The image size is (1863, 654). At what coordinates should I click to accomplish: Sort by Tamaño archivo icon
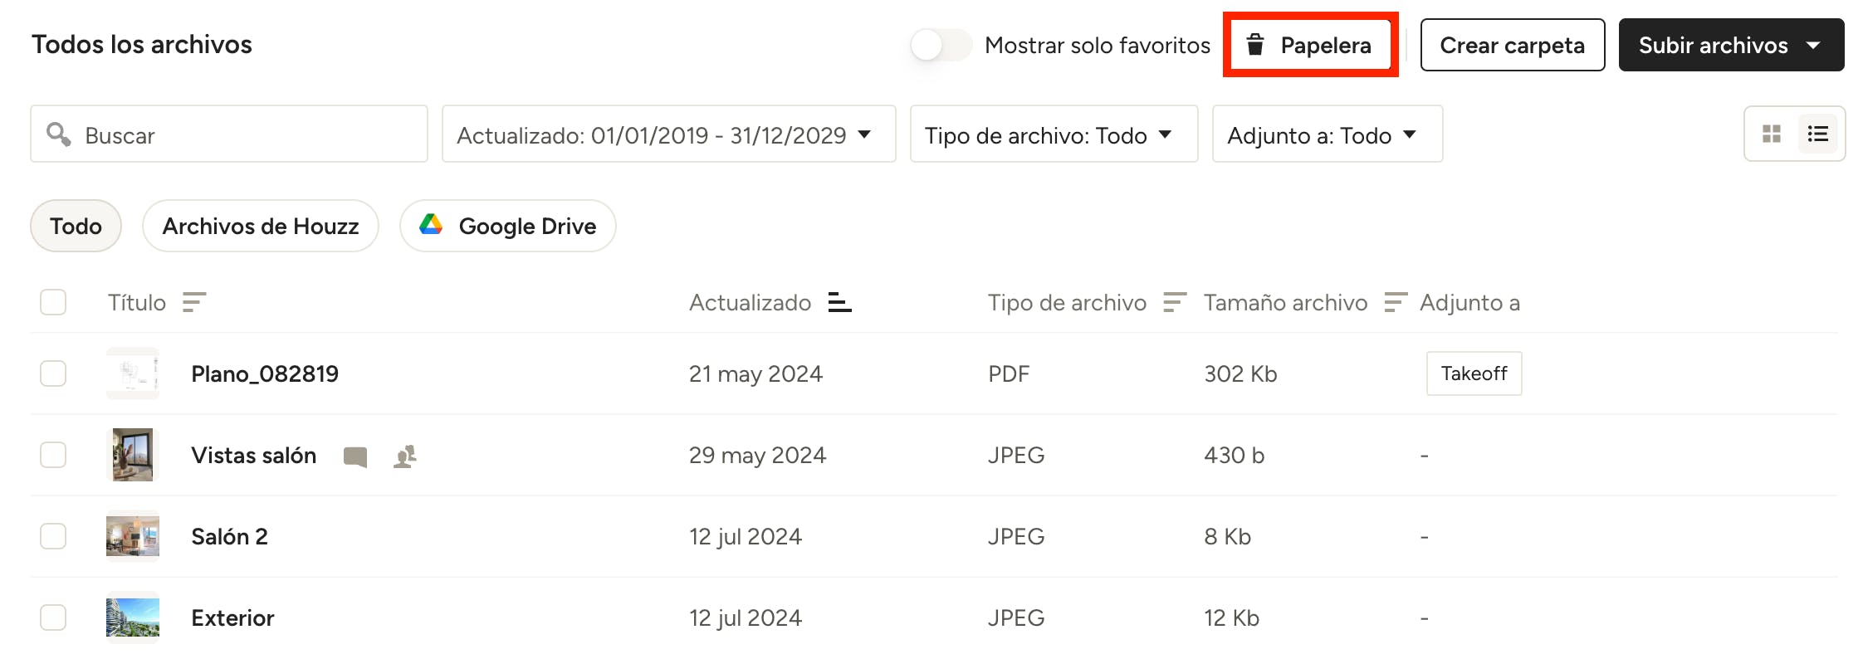(1395, 303)
